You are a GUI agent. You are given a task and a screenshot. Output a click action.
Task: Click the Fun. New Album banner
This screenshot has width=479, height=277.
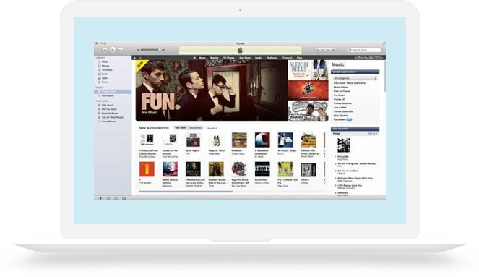(212, 90)
